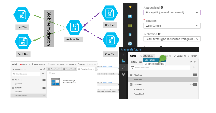Open the master branch selector
Screen dimensions: 216x113
point(39,65)
